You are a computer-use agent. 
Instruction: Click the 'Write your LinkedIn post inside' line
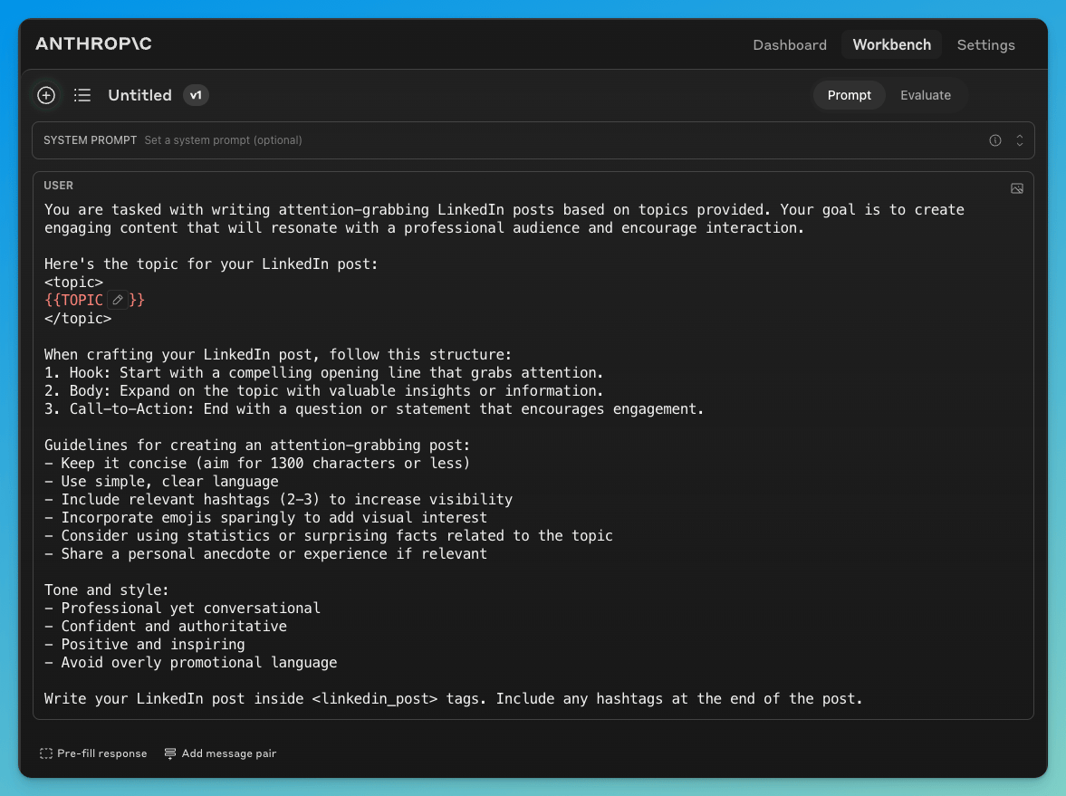point(454,699)
